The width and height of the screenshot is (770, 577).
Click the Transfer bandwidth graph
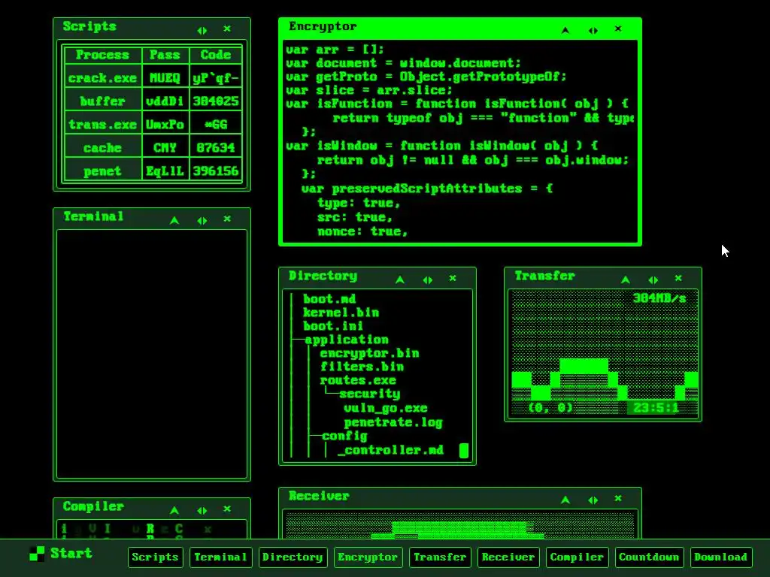tap(604, 353)
